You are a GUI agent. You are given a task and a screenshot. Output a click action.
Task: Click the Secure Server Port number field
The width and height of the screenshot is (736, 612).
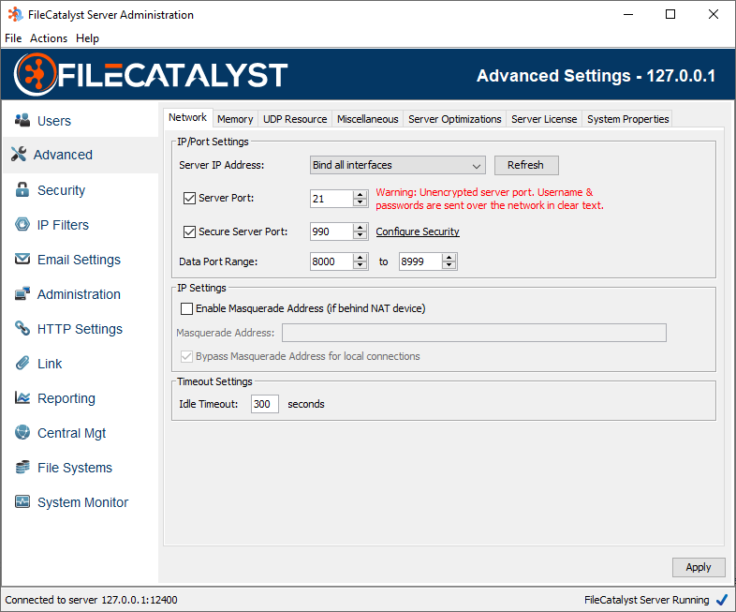coord(331,232)
